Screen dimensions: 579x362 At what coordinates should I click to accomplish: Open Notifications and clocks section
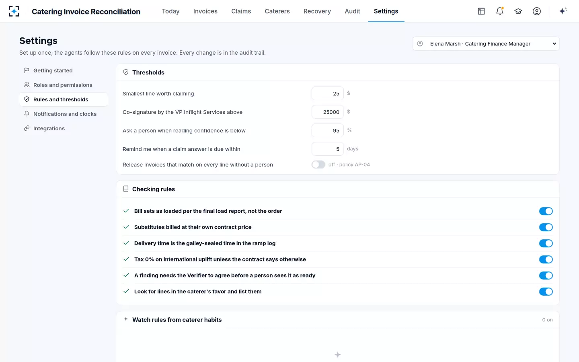[x=64, y=114]
